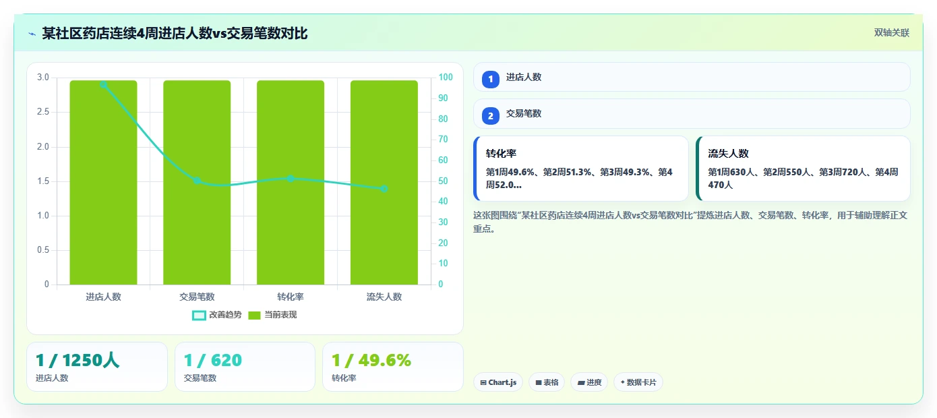Click the line point on the 进店人数 bar
937x418 pixels.
click(103, 84)
